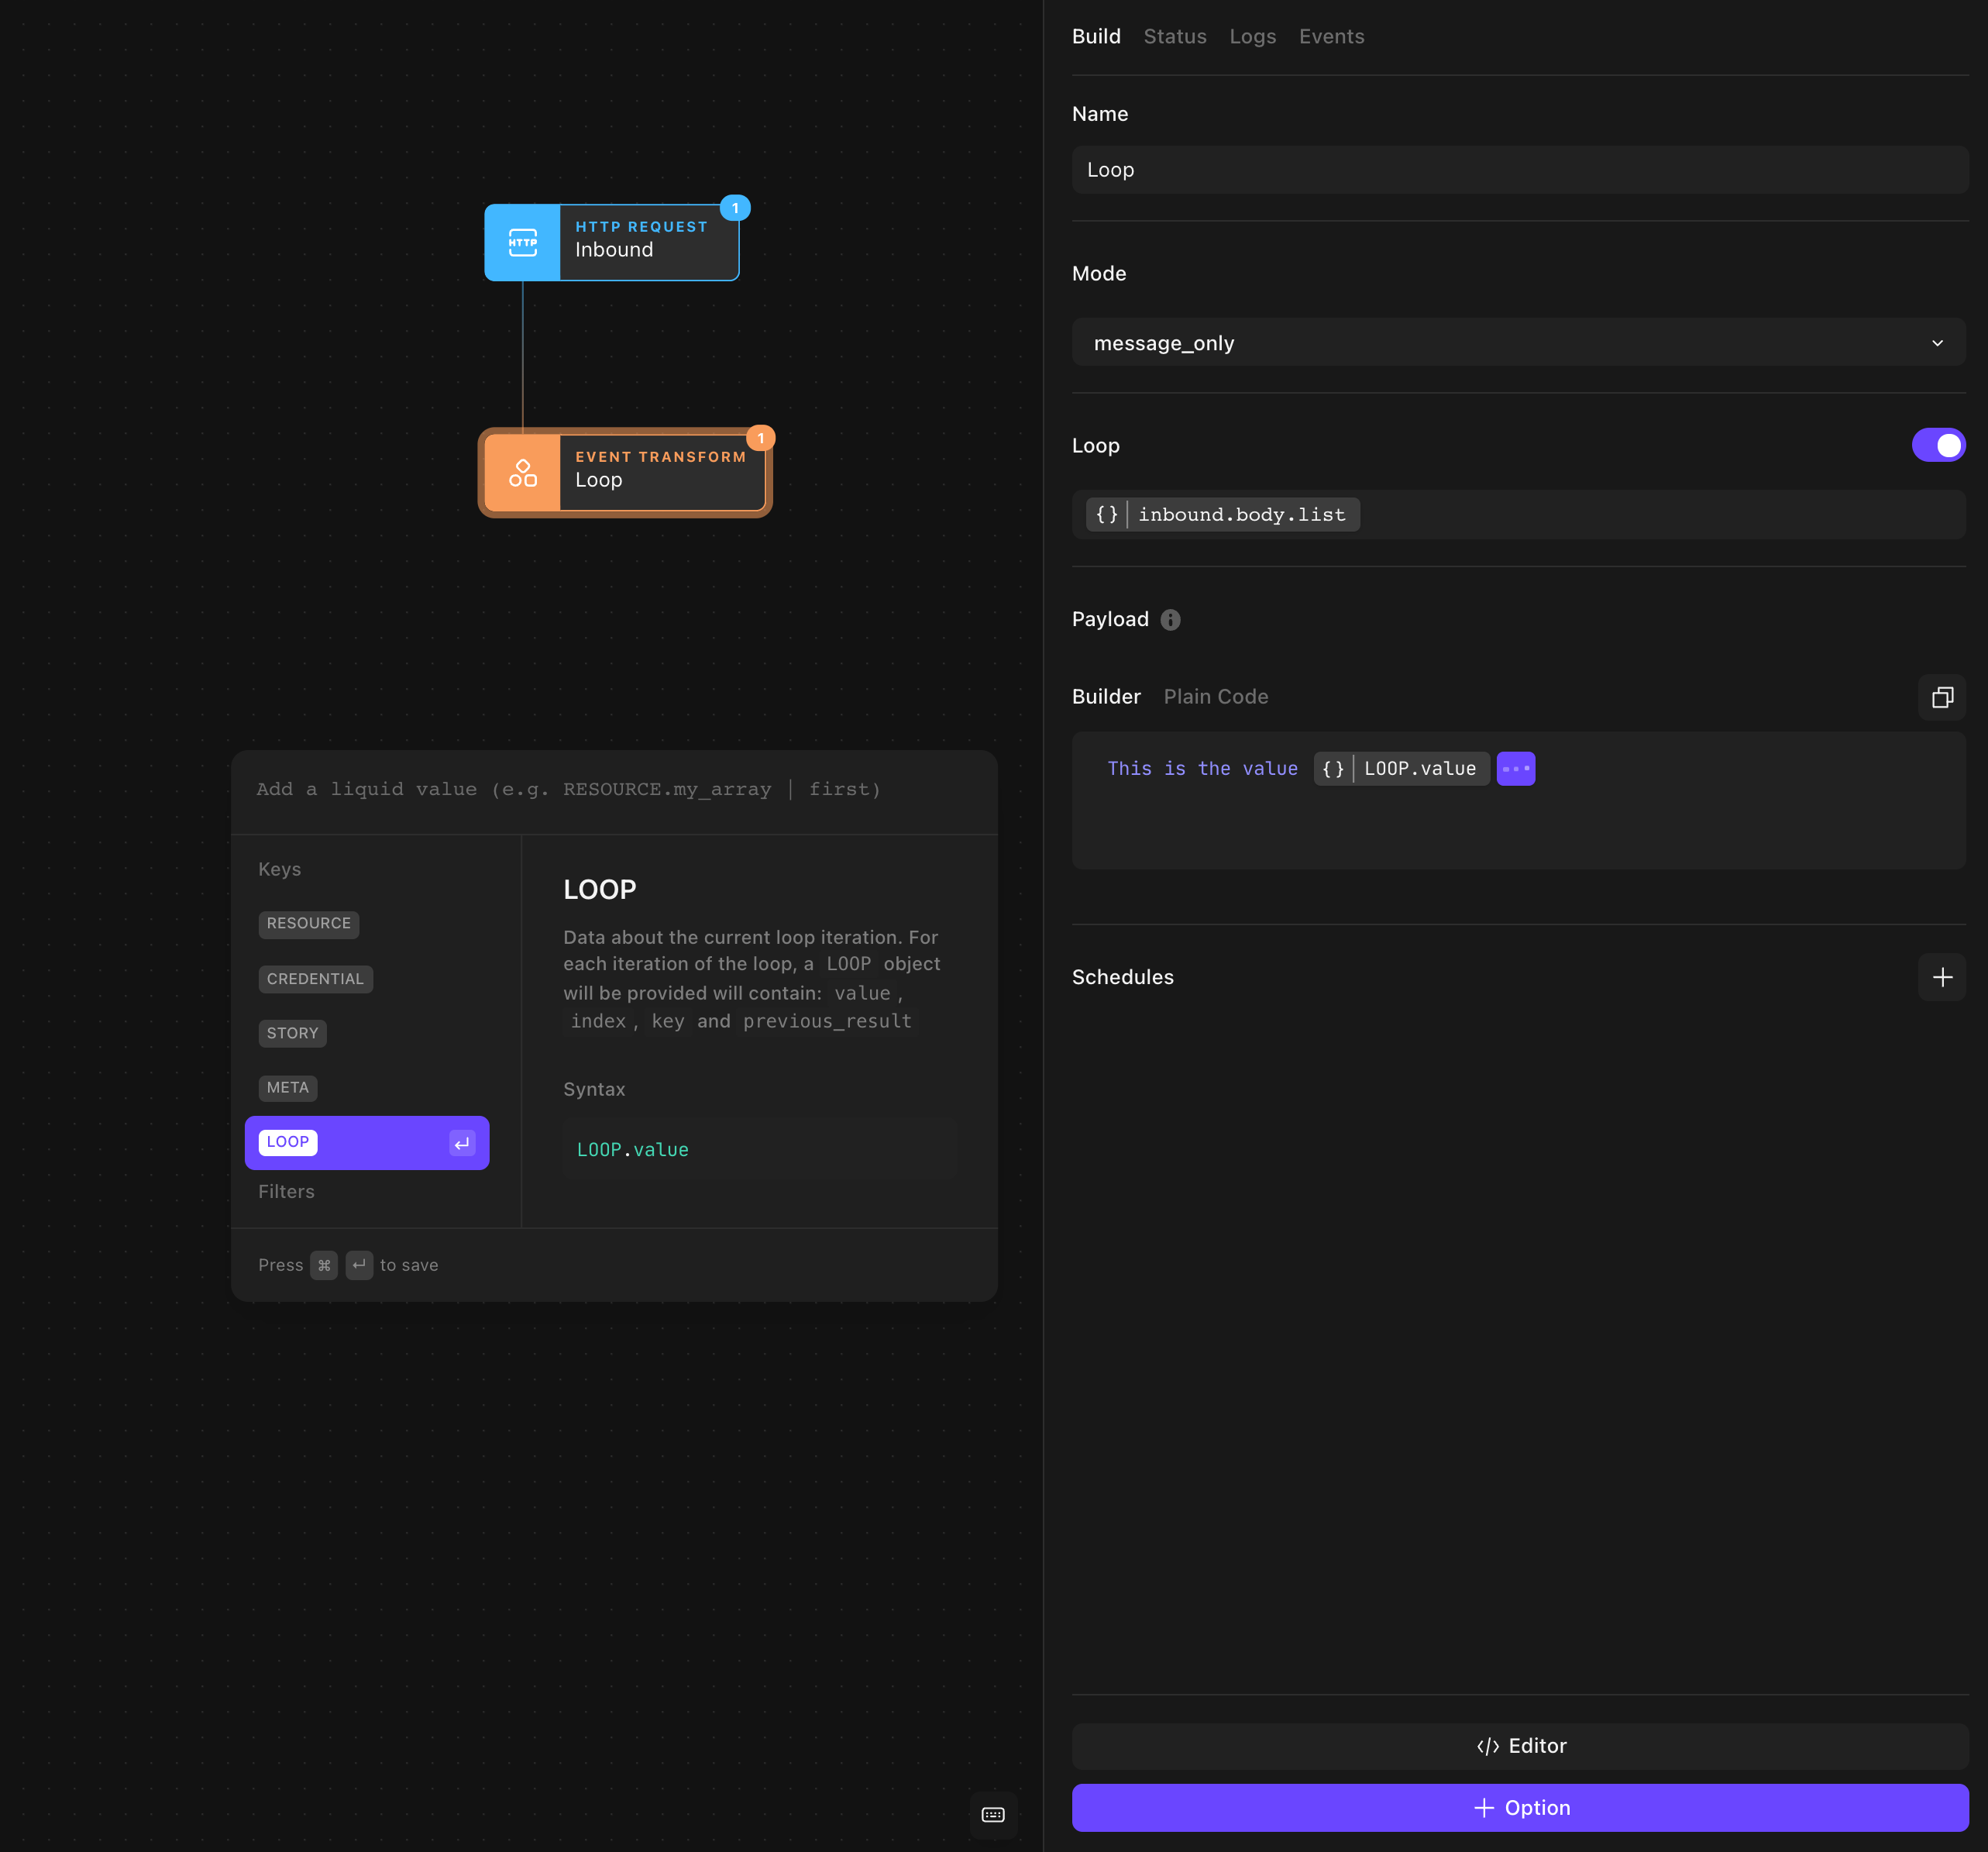1988x1852 pixels.
Task: Select the Event Transform Loop node icon
Action: (522, 473)
